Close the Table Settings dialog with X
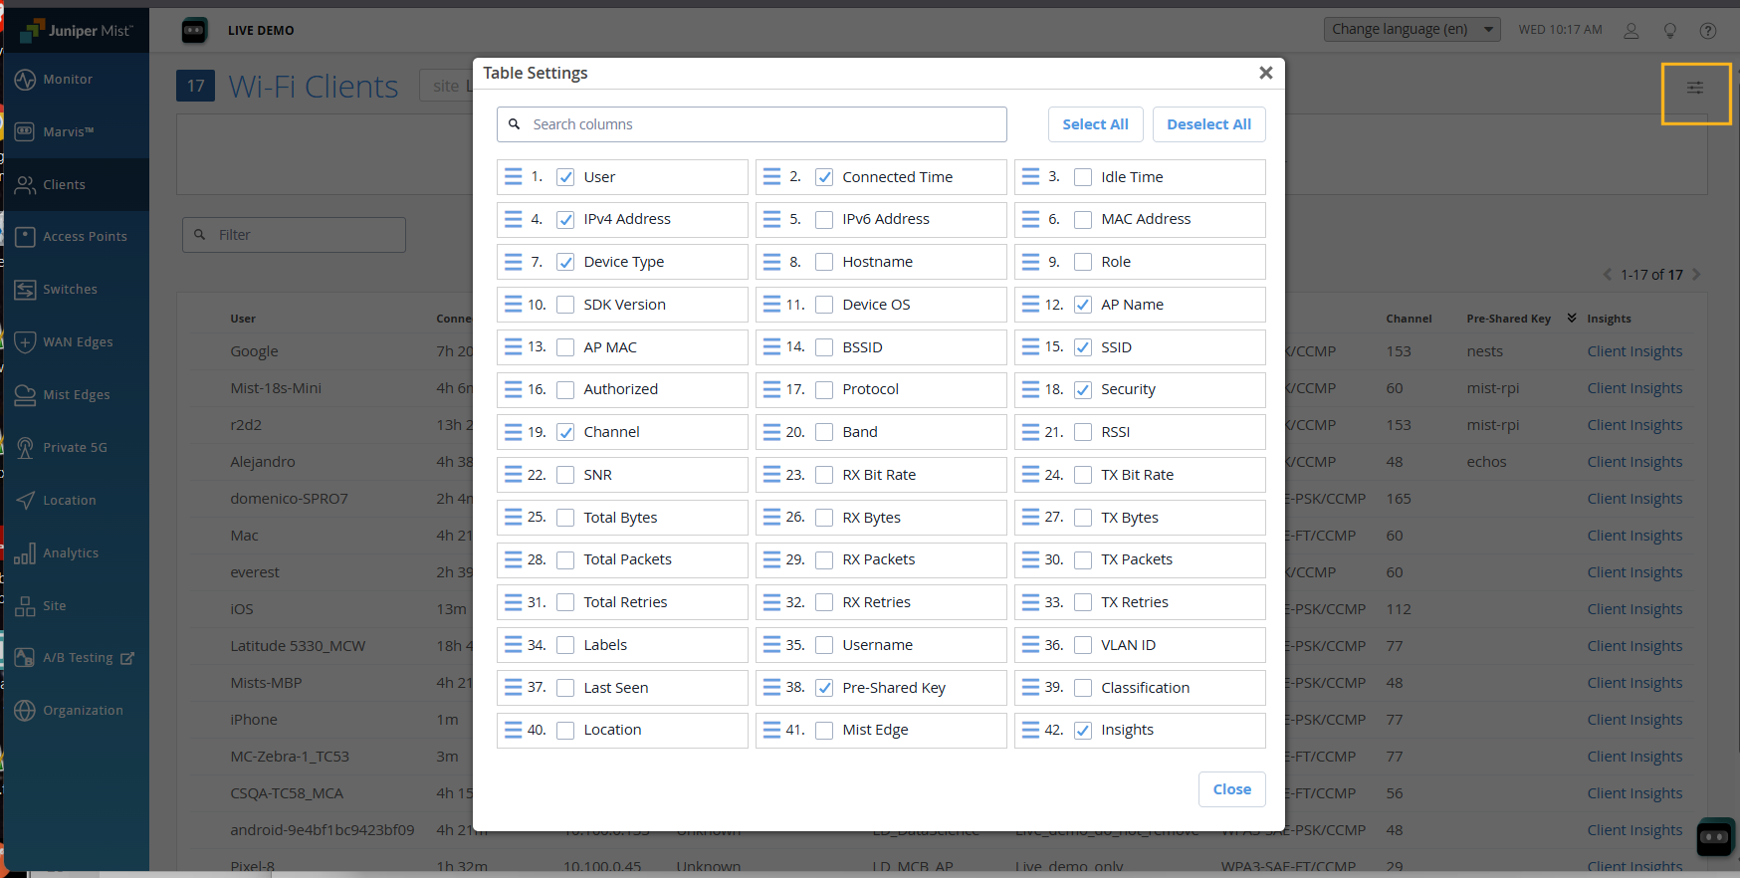The height and width of the screenshot is (878, 1740). [x=1265, y=73]
